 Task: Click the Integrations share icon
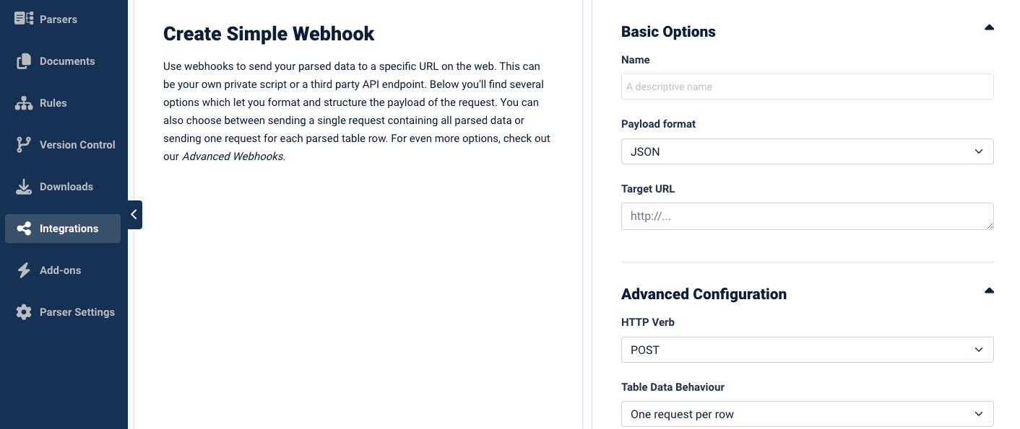click(24, 229)
